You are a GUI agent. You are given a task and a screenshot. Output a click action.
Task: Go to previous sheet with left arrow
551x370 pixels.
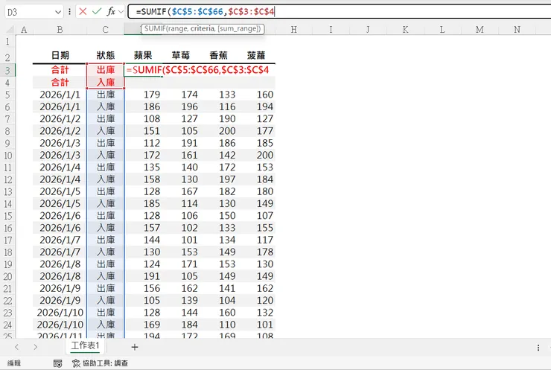pyautogui.click(x=16, y=347)
